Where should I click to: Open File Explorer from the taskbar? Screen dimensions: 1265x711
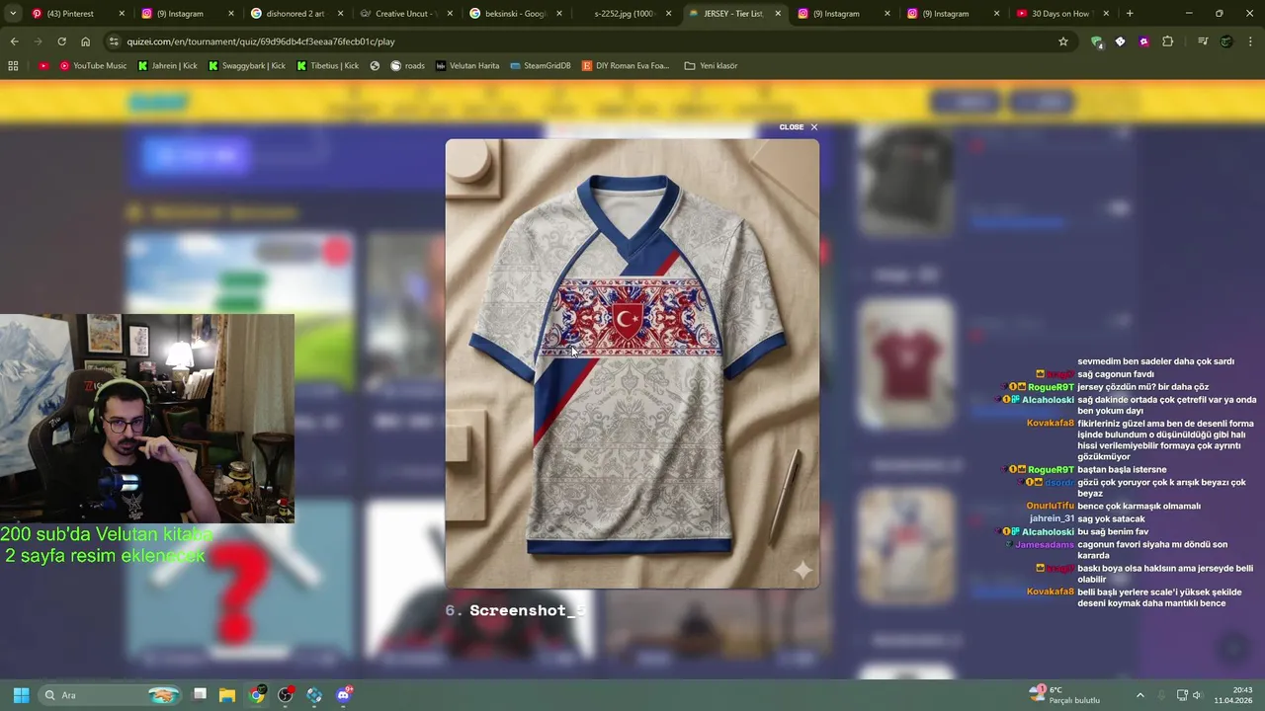tap(227, 695)
